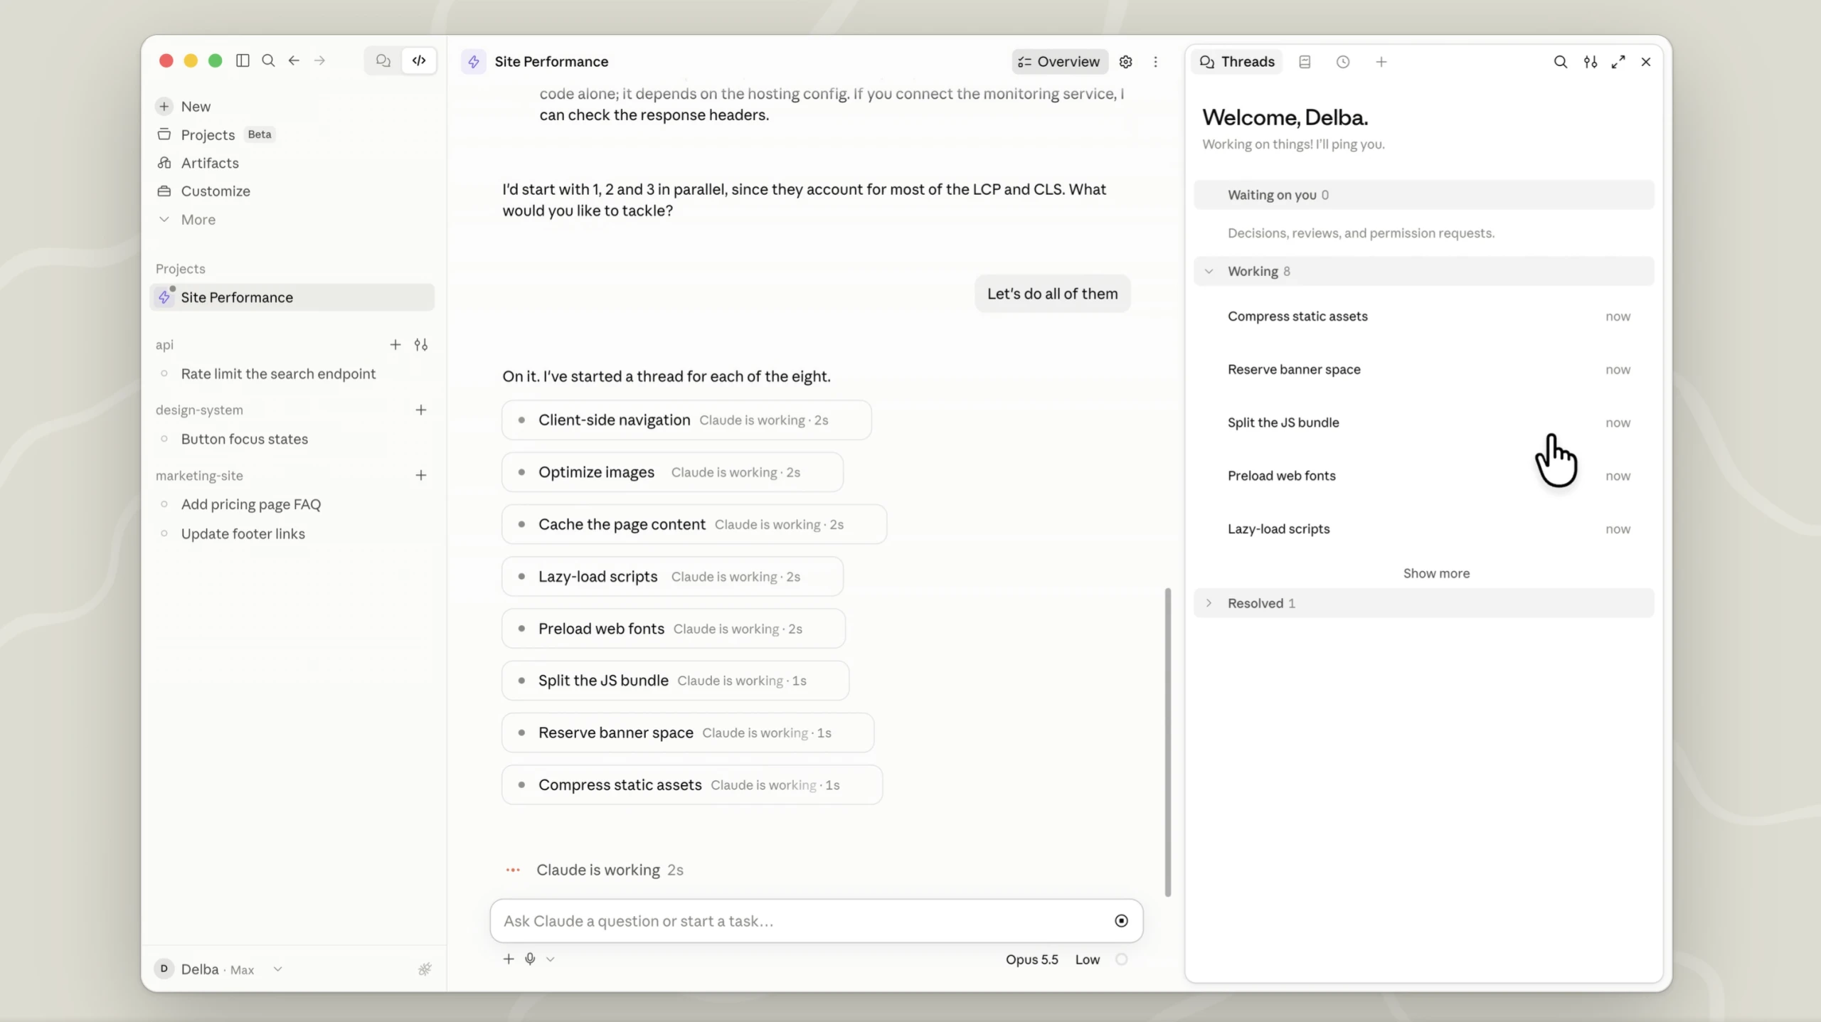Switch to code mode icon

pos(419,60)
